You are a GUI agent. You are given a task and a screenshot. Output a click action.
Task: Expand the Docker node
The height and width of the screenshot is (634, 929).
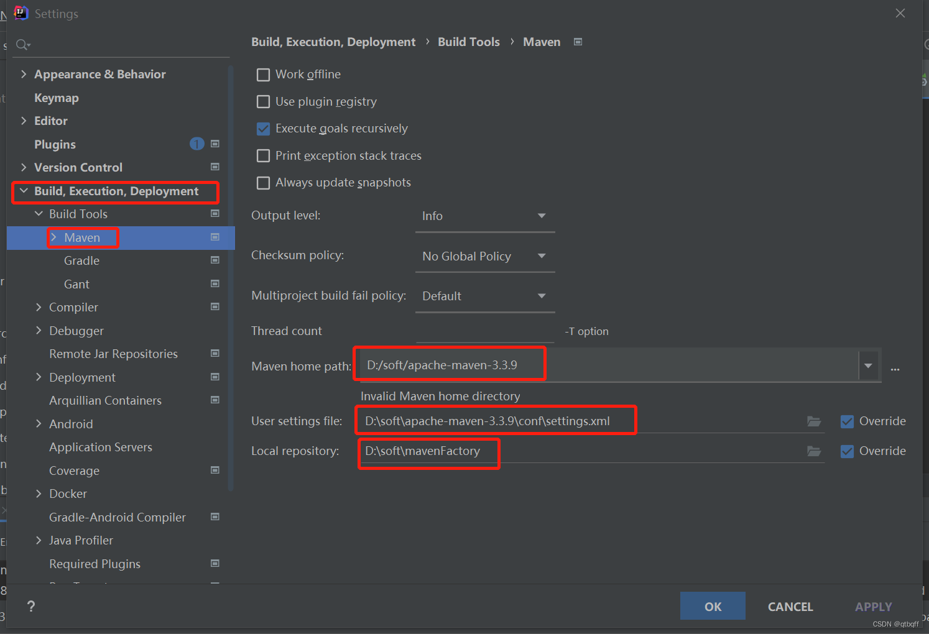(x=39, y=494)
